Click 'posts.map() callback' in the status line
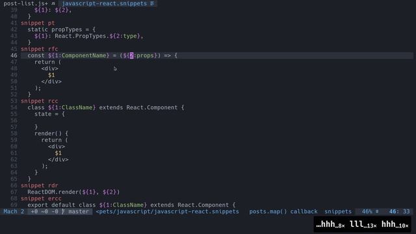The image size is (416, 234). pos(283,211)
